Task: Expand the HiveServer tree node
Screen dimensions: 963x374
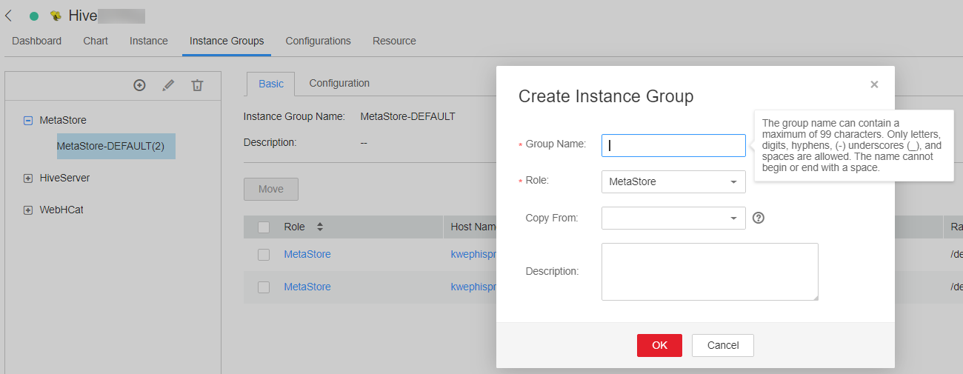Action: click(x=28, y=178)
